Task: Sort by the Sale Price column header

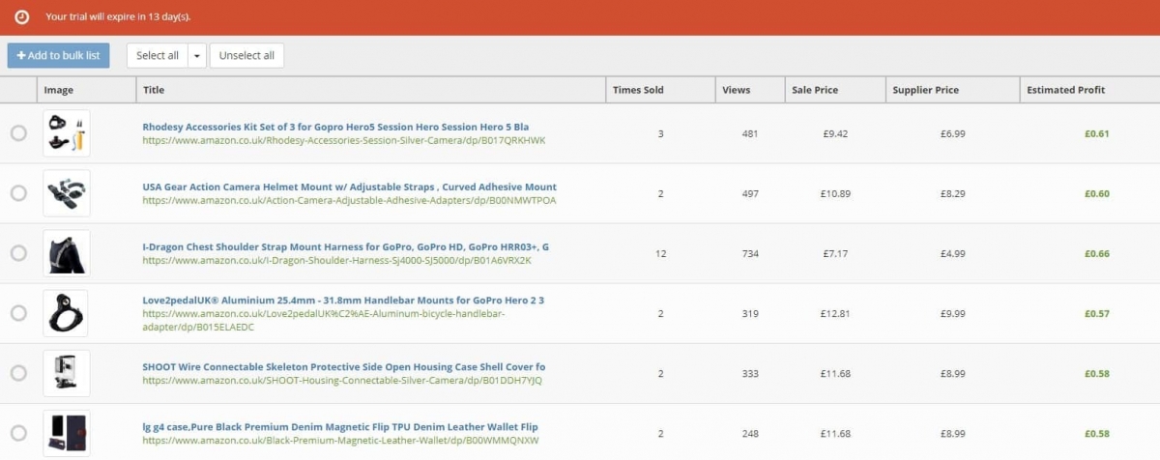Action: point(815,90)
